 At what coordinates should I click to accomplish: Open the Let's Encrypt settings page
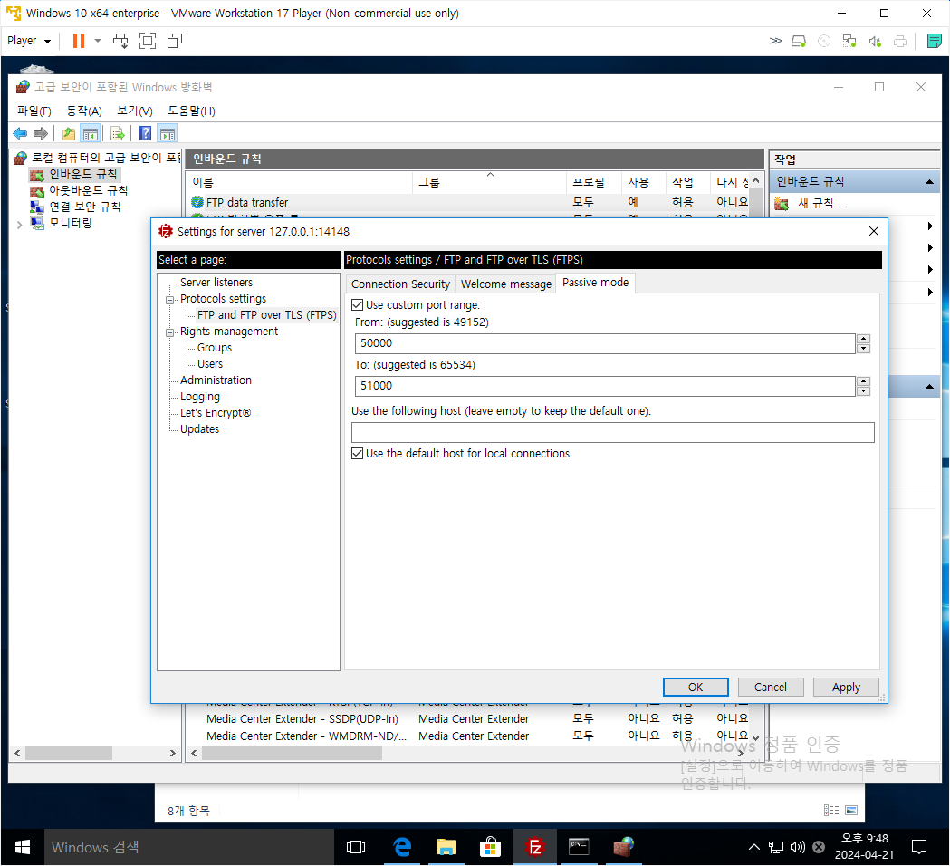pyautogui.click(x=215, y=413)
